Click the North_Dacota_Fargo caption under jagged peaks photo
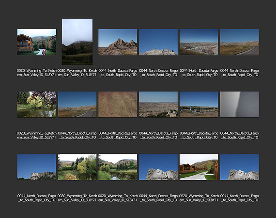 point(118,73)
